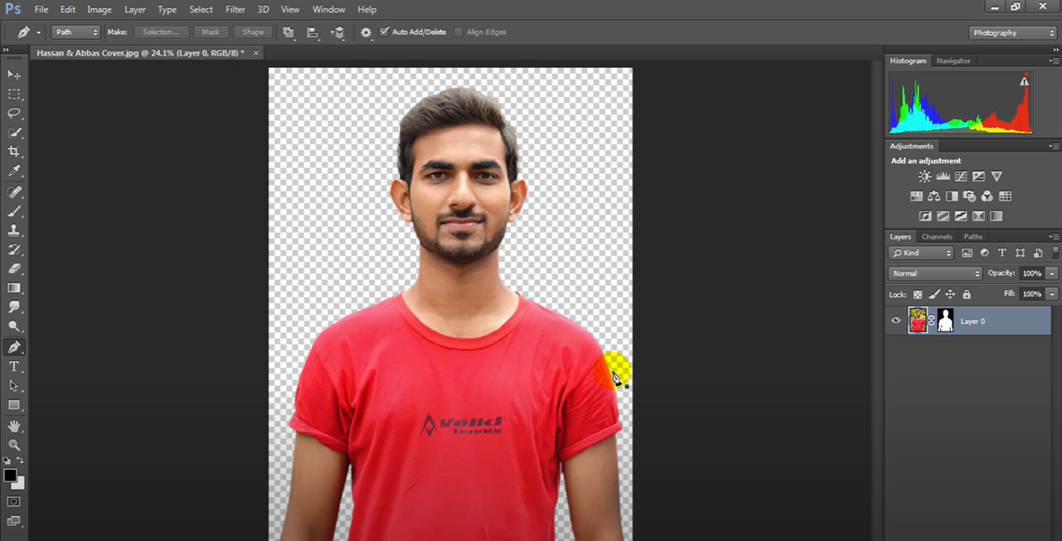Add a Brightness/Contrast adjustment
Viewport: 1062px width, 541px height.
(x=925, y=176)
